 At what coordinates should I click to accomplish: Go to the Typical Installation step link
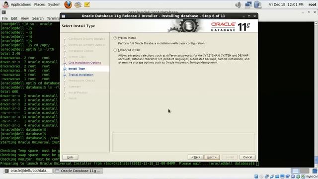pyautogui.click(x=81, y=75)
